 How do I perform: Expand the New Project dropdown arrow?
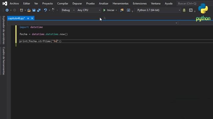[x=25, y=10]
